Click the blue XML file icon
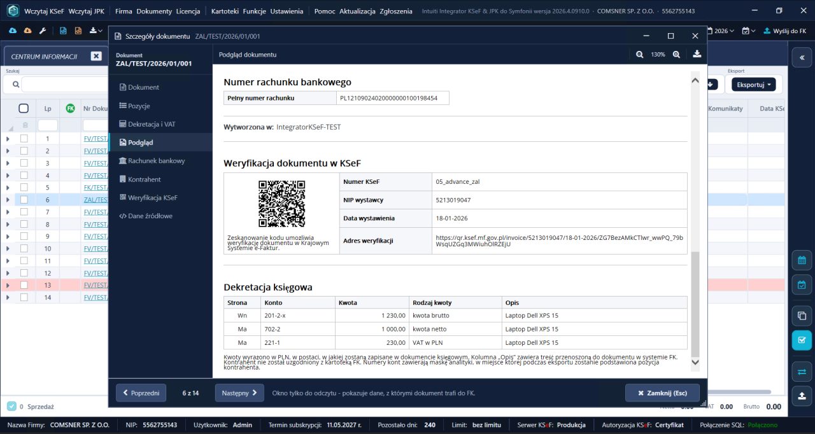Screen dimensions: 815x434 point(63,31)
